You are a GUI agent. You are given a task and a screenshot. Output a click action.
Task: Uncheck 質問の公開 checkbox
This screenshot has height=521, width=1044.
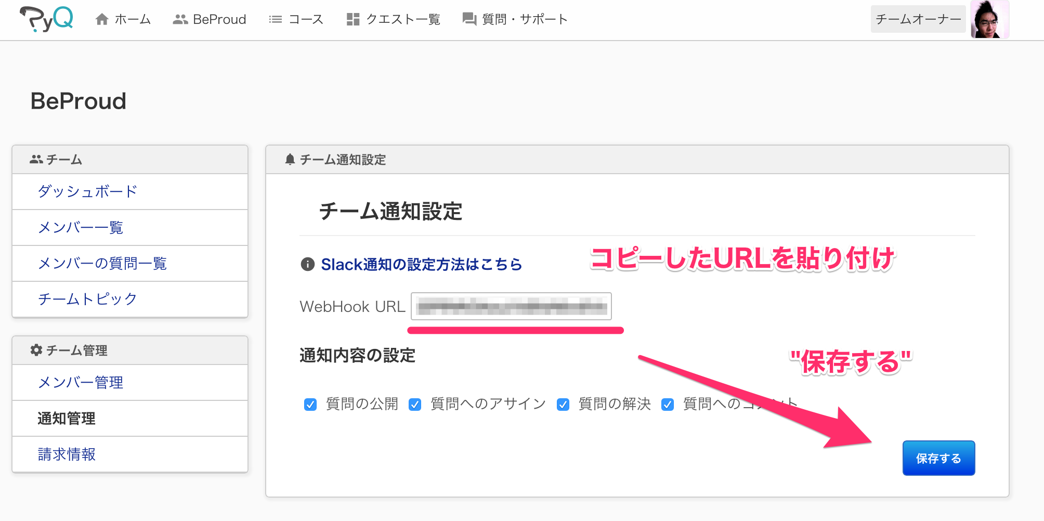[310, 404]
